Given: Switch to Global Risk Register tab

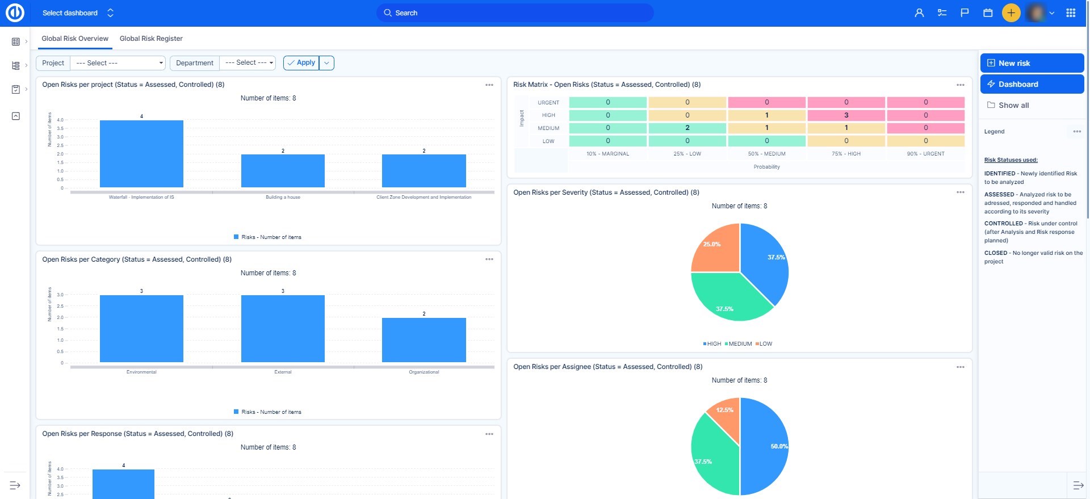Looking at the screenshot, I should coord(151,39).
